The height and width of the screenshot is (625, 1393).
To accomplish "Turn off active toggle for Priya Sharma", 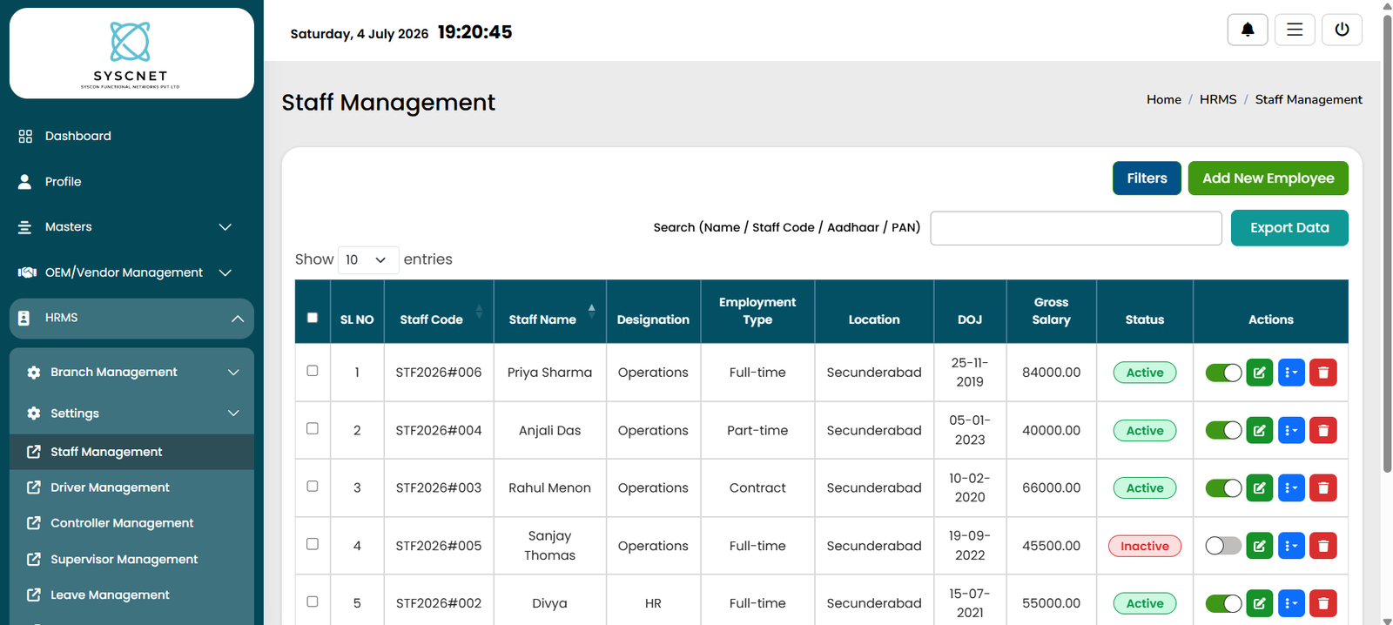I will coord(1223,373).
